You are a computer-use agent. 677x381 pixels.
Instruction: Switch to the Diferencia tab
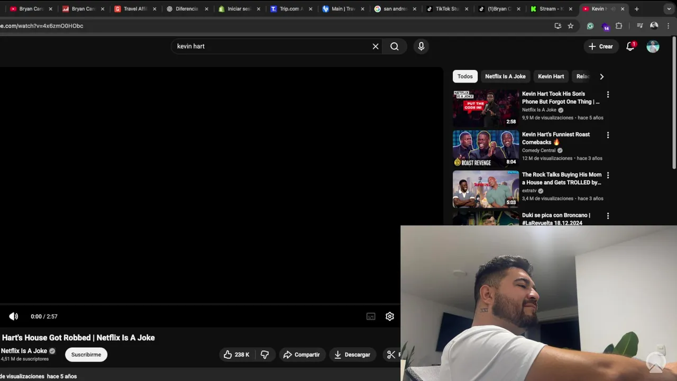coord(187,9)
